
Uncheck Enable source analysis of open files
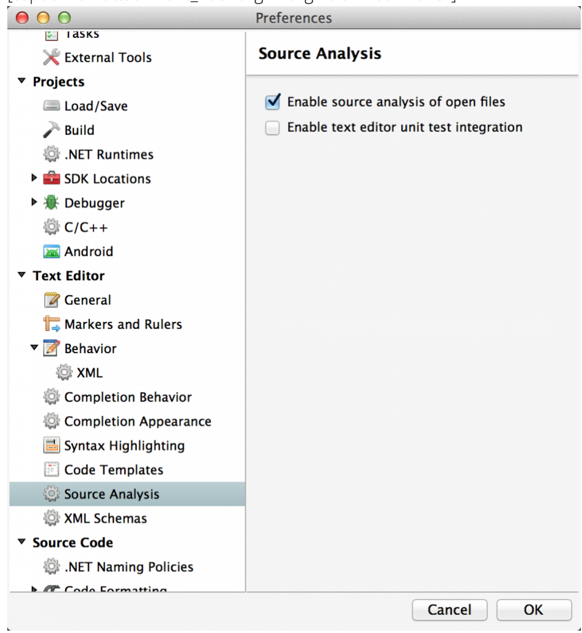[x=273, y=101]
